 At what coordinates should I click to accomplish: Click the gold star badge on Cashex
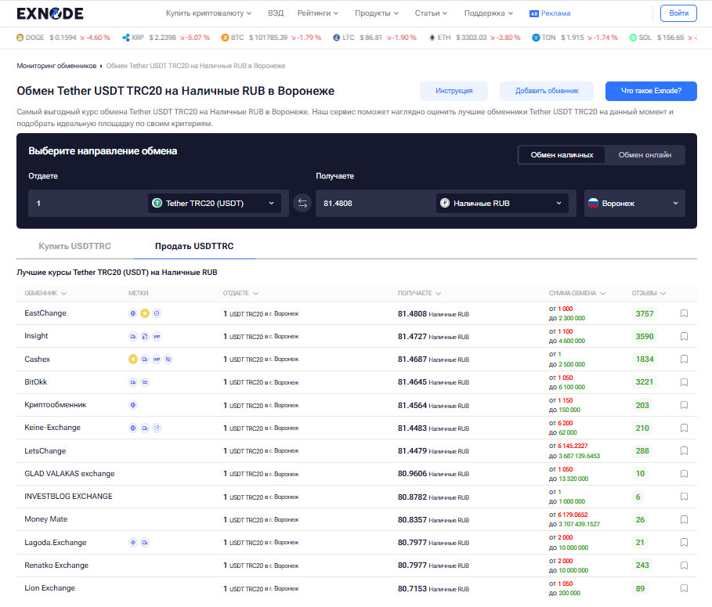(133, 360)
